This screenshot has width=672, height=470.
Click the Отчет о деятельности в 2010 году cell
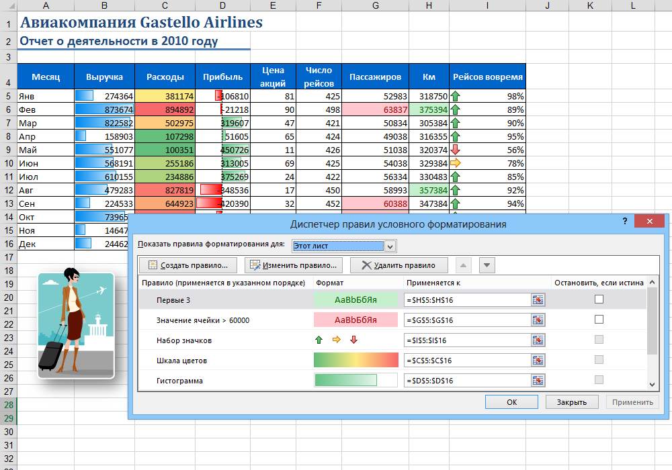coord(119,41)
